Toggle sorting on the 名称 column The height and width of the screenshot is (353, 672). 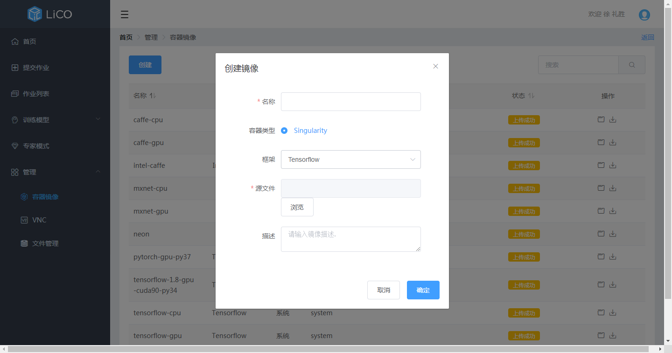coord(153,95)
